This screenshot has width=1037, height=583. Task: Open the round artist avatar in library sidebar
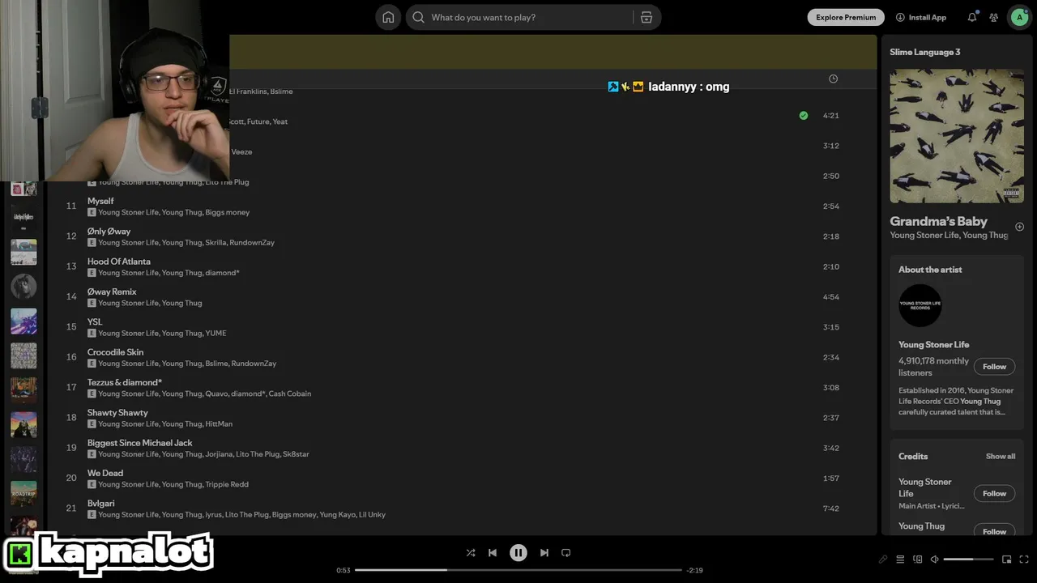click(x=23, y=286)
